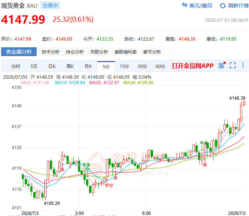Click the change value 25.32(0.61%)

[73, 19]
